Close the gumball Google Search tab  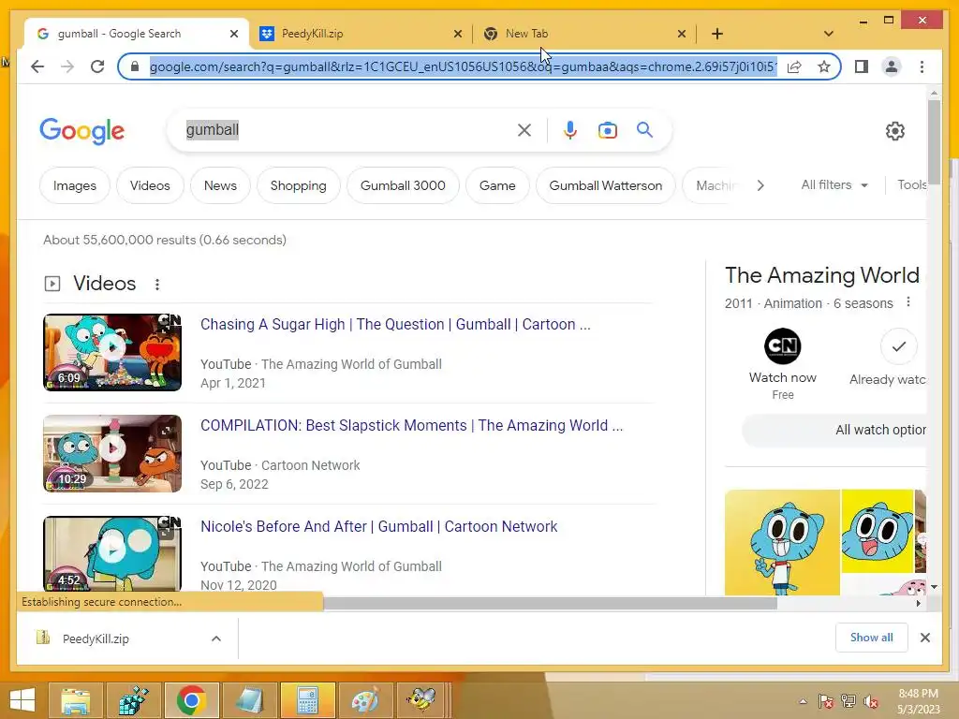pyautogui.click(x=233, y=34)
